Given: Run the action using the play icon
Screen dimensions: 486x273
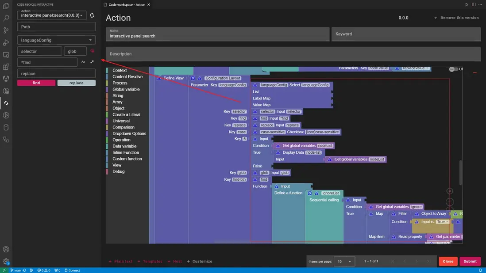Looking at the screenshot, I should click(466, 4).
